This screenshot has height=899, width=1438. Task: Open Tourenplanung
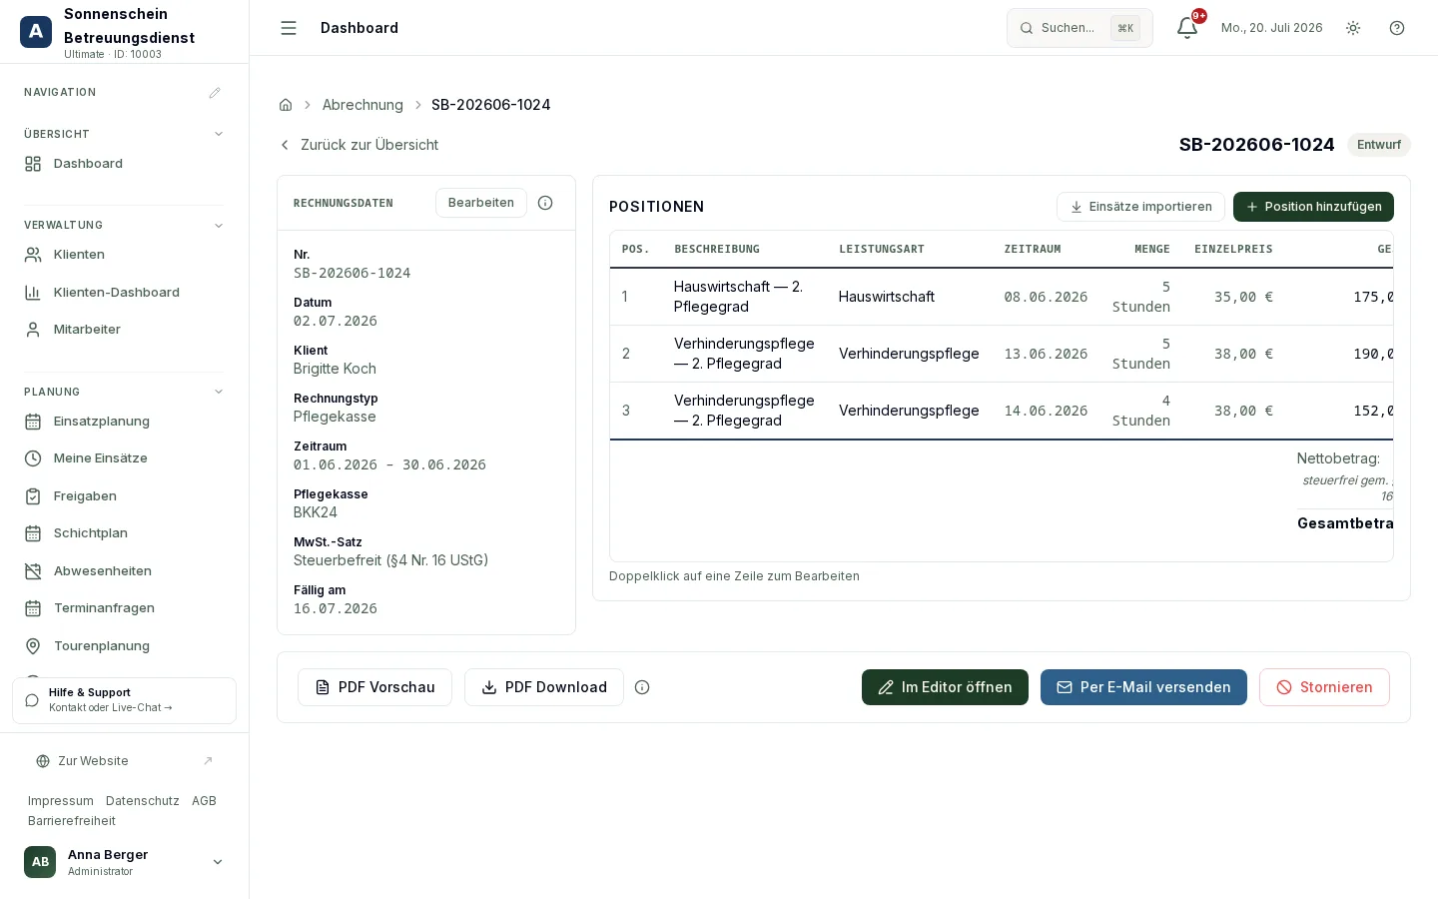[124, 646]
